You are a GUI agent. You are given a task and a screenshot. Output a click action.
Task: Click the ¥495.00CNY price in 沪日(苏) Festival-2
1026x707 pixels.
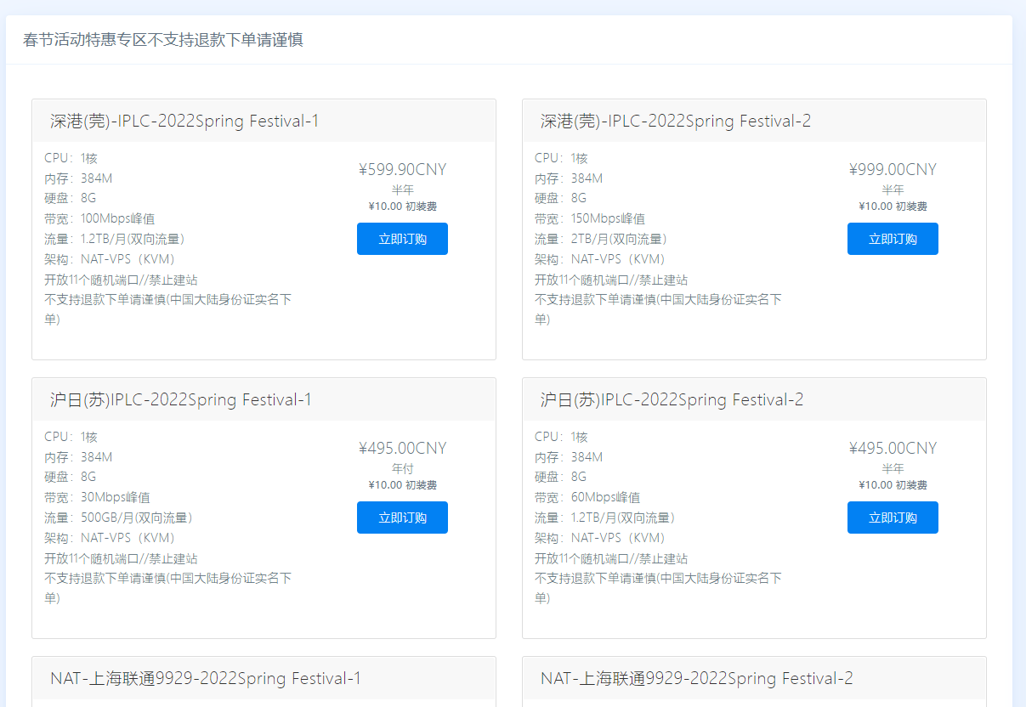pyautogui.click(x=893, y=448)
